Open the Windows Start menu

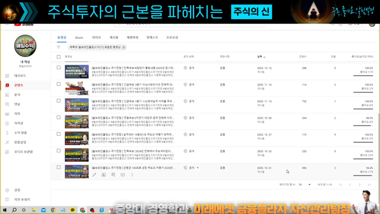point(4,210)
